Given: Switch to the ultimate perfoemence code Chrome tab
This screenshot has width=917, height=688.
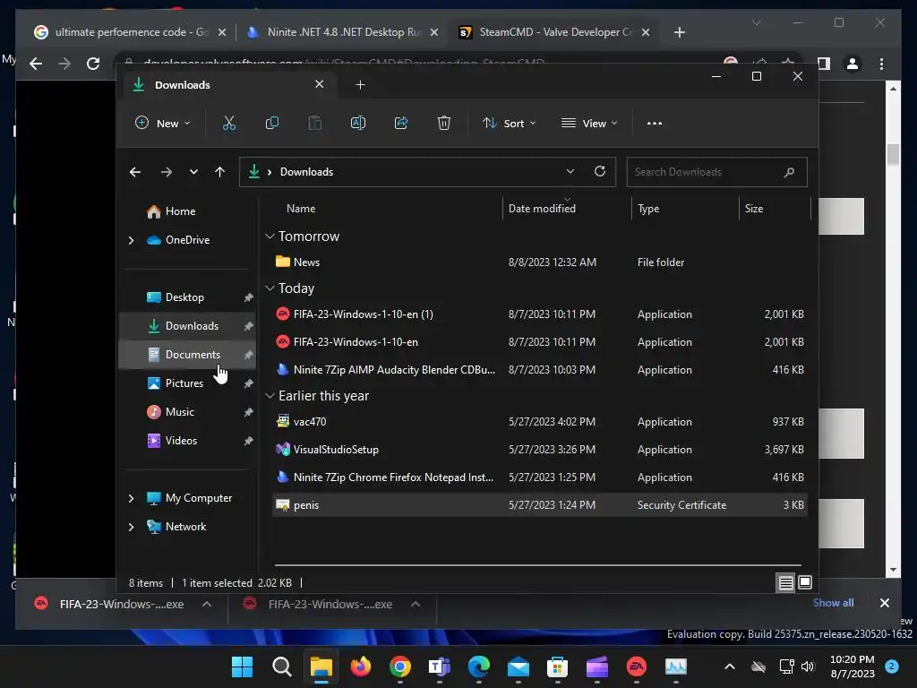Looking at the screenshot, I should tap(130, 32).
